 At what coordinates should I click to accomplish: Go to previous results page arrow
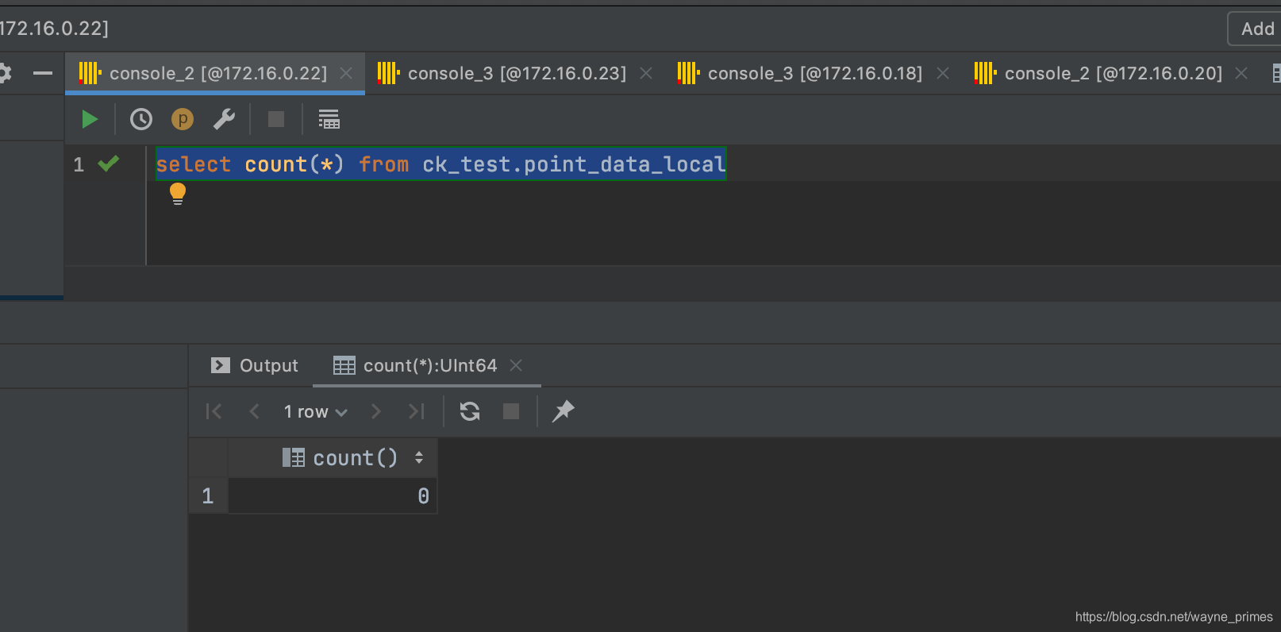pos(255,411)
